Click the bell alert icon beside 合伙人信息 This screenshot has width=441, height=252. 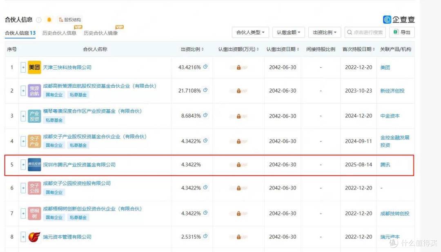pyautogui.click(x=49, y=20)
